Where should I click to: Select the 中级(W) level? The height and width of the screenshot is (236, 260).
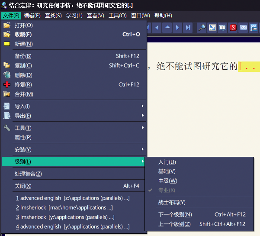(199, 181)
